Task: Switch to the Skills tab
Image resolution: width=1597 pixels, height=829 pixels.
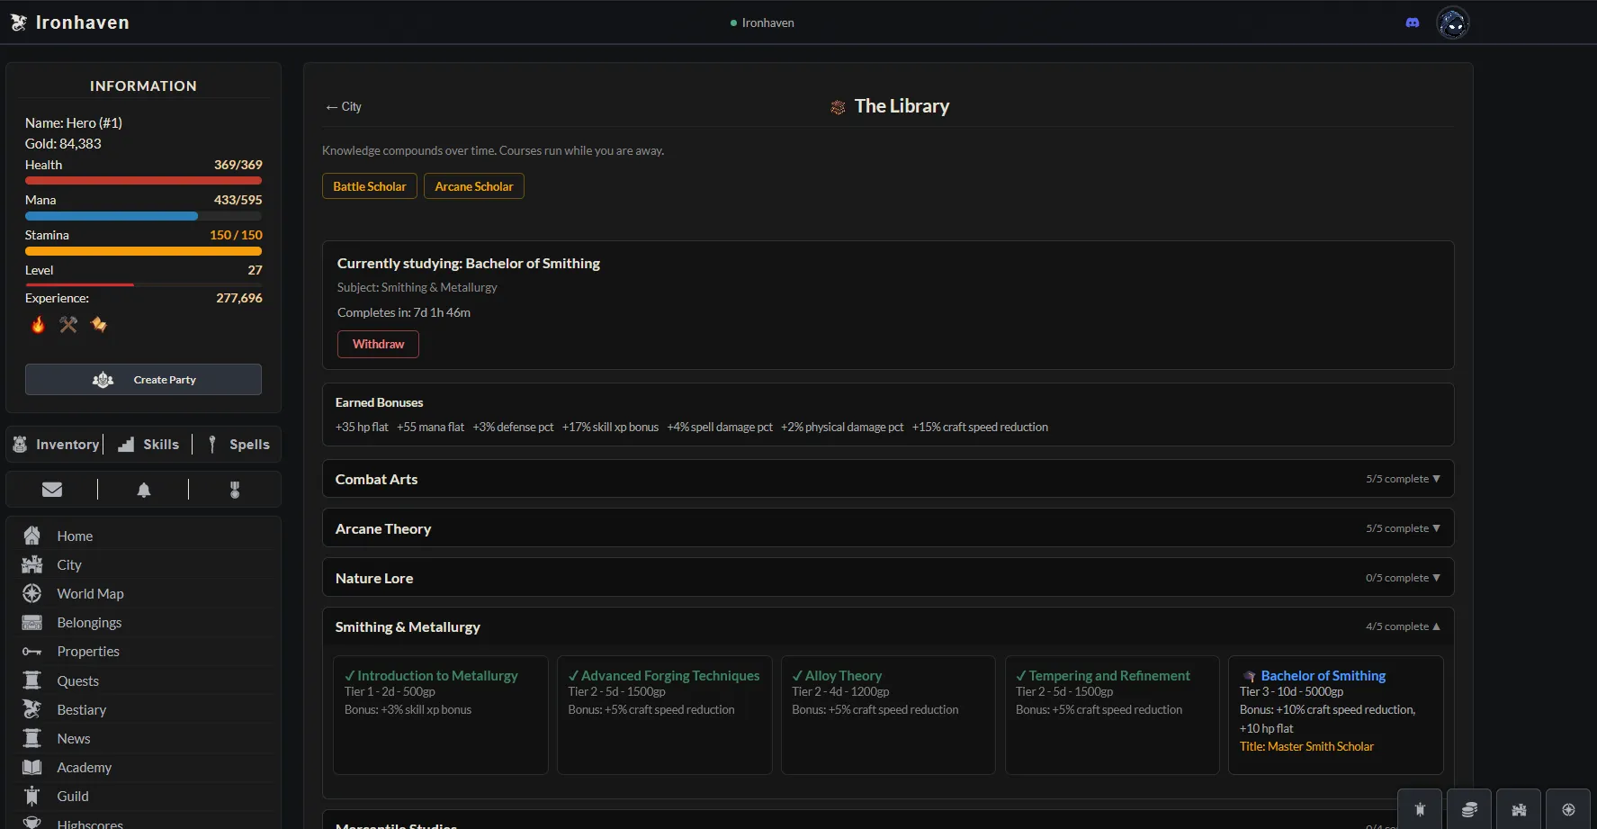Action: pyautogui.click(x=149, y=445)
